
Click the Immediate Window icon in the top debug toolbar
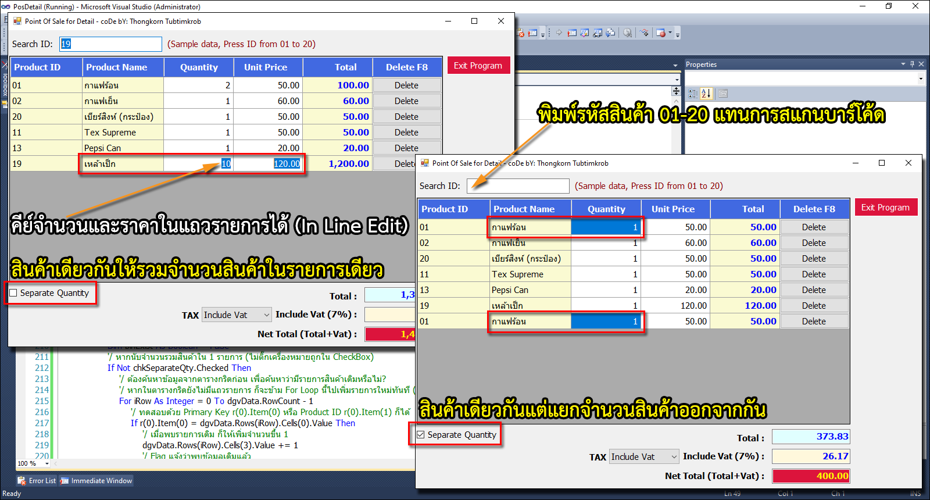coord(572,33)
